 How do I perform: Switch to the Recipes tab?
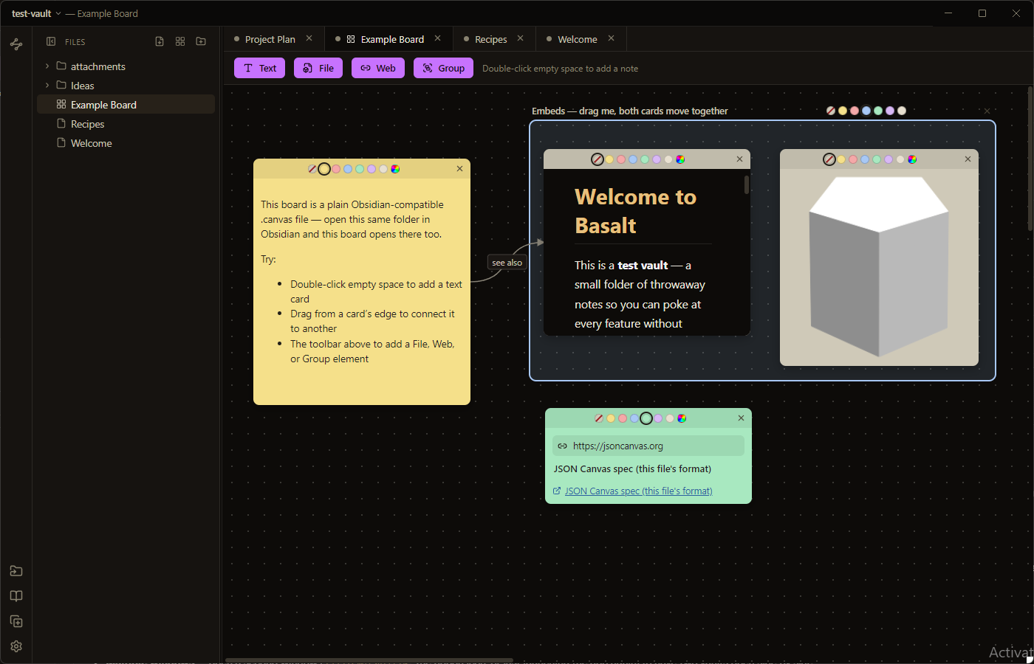tap(490, 39)
